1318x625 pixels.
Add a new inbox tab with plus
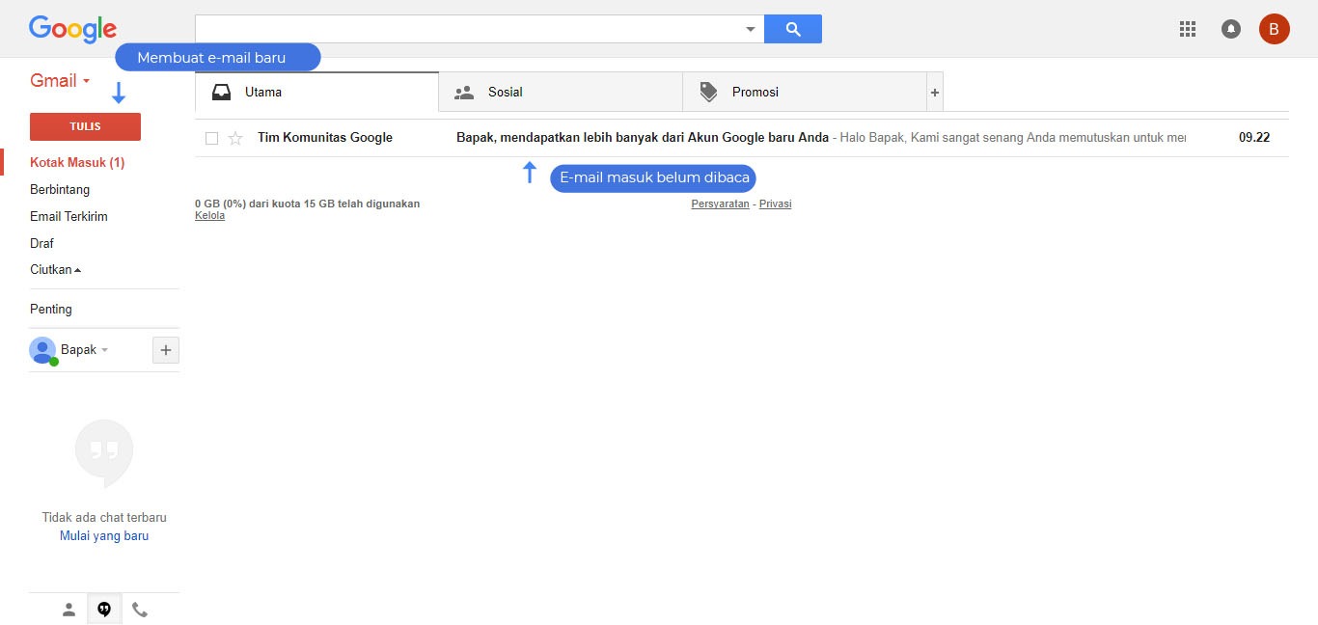(934, 93)
